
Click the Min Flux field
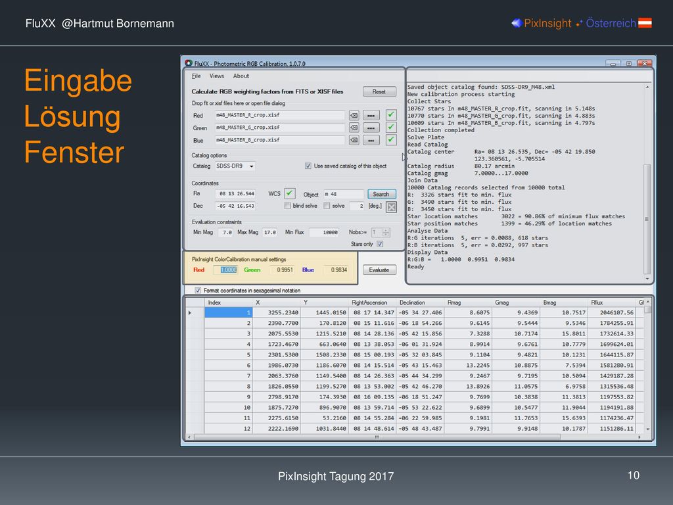pyautogui.click(x=324, y=232)
